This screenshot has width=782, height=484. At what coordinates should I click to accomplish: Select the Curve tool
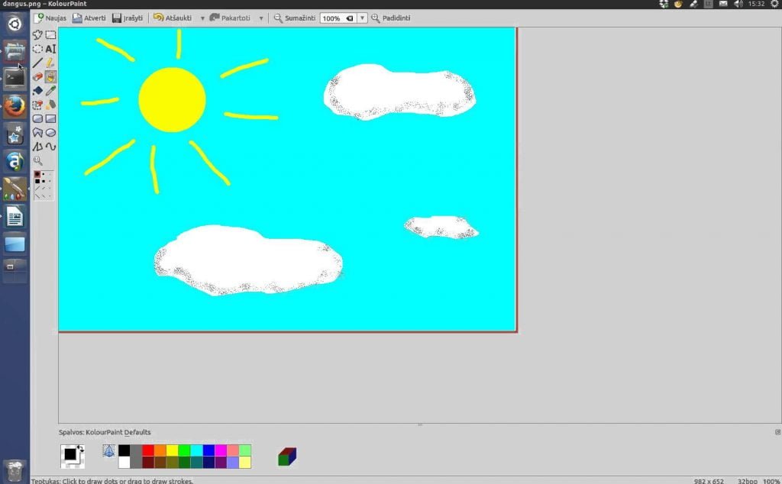point(51,147)
